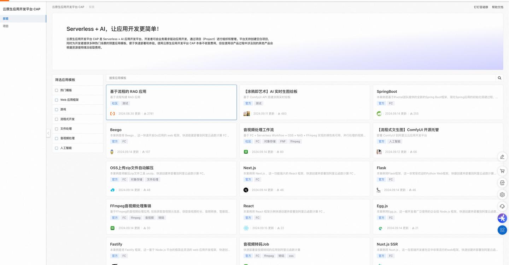The height and width of the screenshot is (265, 509).
Task: Open the 钉钉答疑群 link
Action: pyautogui.click(x=481, y=6)
